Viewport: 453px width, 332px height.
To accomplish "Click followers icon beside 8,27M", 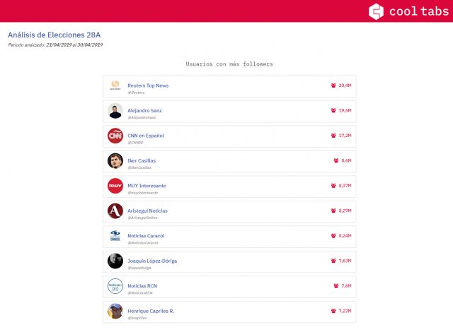I will [333, 211].
